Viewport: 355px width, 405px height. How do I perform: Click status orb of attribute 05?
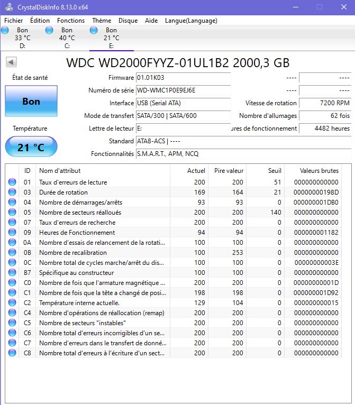point(12,213)
